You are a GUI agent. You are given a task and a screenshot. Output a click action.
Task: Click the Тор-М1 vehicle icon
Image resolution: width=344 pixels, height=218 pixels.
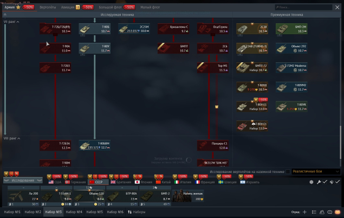(212, 68)
